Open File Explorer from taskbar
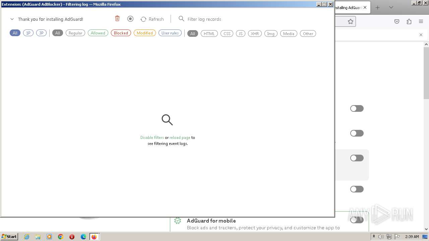 38,237
